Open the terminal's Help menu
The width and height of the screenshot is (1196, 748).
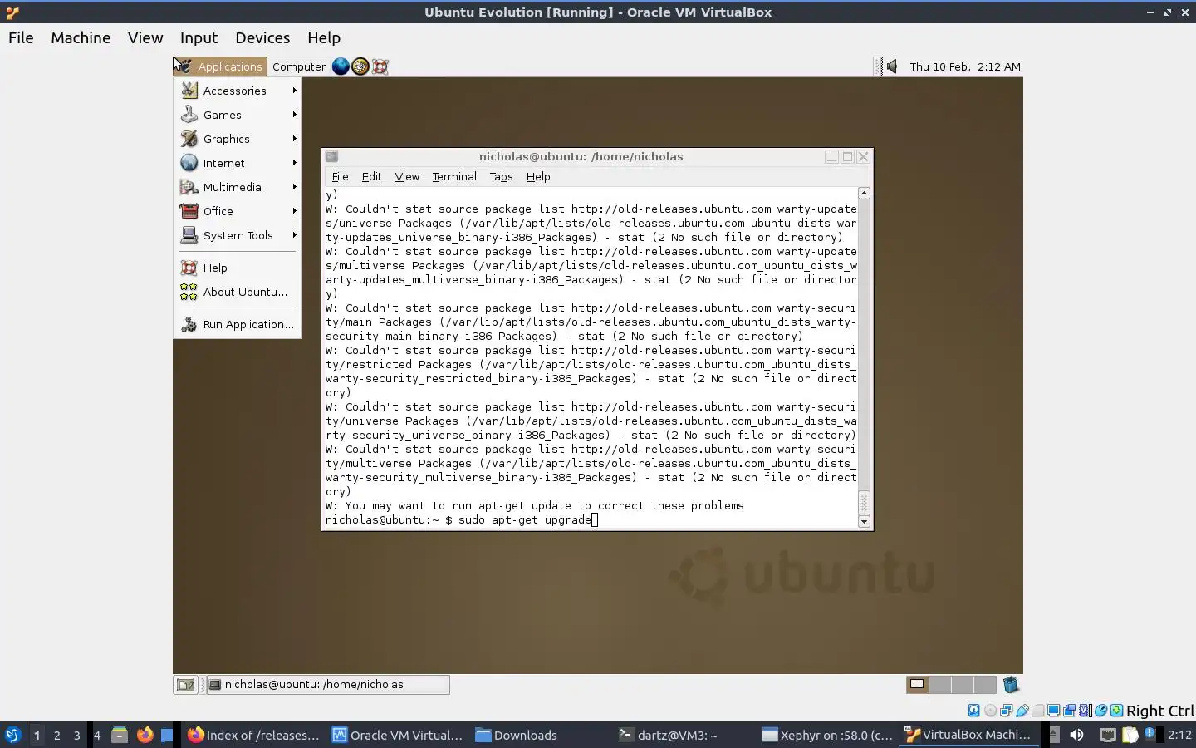(538, 176)
